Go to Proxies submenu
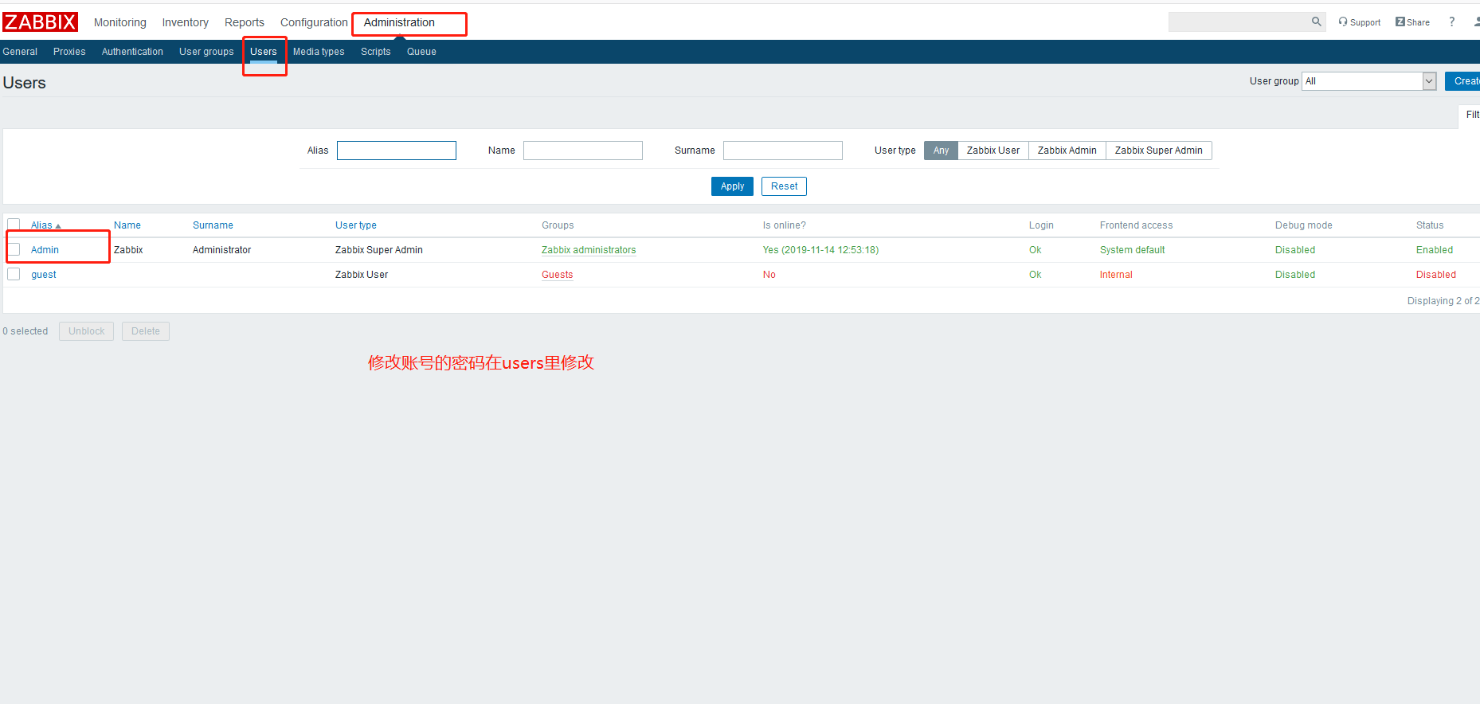 point(69,52)
